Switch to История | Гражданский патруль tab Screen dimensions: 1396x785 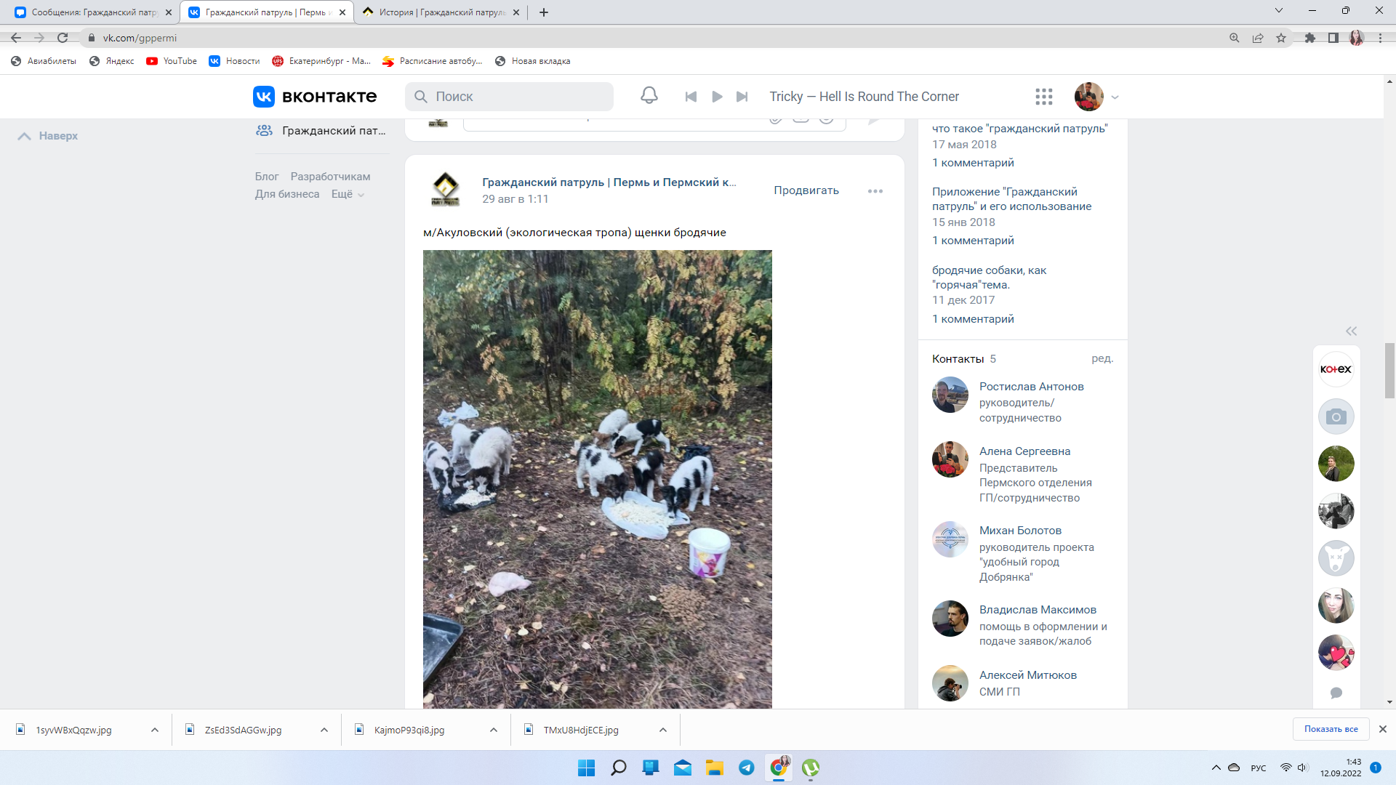click(441, 12)
